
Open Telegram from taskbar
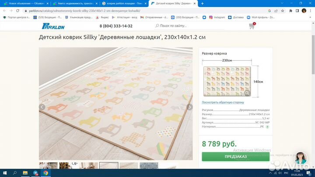point(35,173)
